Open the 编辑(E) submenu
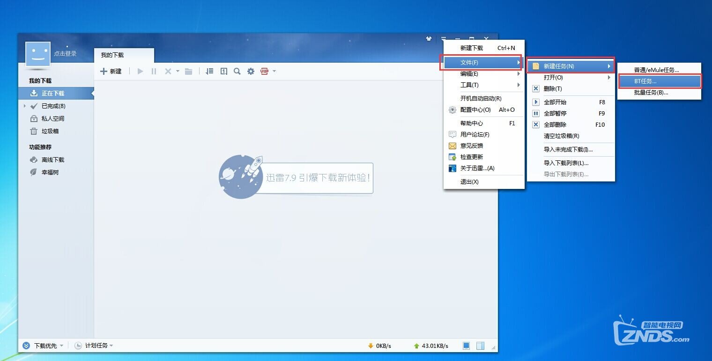The height and width of the screenshot is (361, 712). click(484, 74)
